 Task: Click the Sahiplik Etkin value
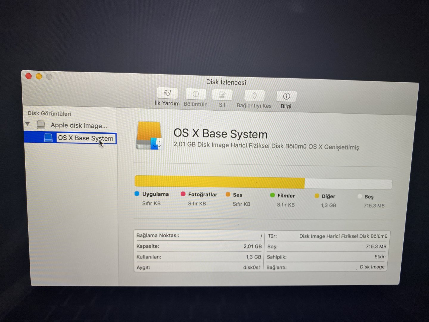coord(380,257)
